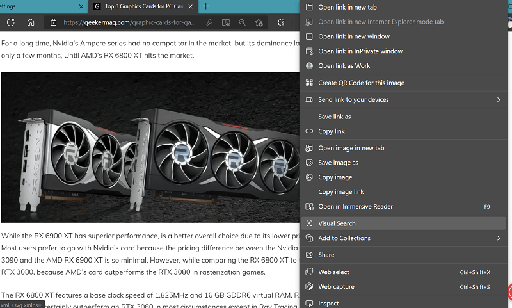Click the password key icon in address bar
The image size is (512, 308).
click(209, 22)
